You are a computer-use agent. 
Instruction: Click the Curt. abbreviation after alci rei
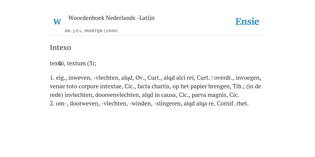point(203,78)
